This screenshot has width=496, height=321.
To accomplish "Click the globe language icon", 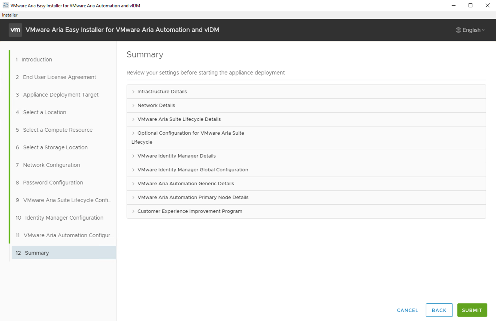I will 458,30.
